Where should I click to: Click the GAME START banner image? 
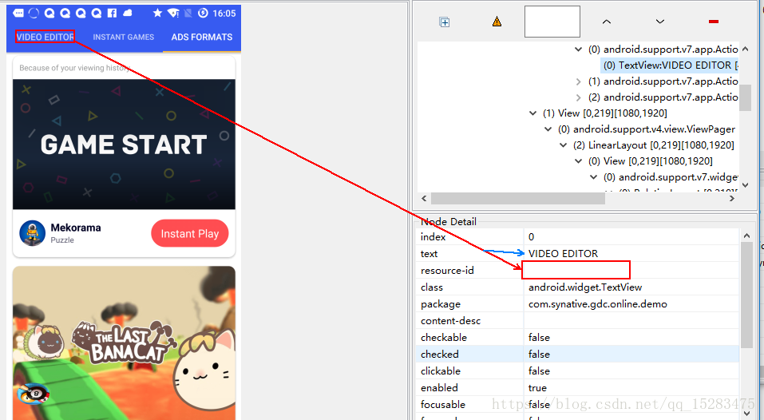click(x=124, y=145)
